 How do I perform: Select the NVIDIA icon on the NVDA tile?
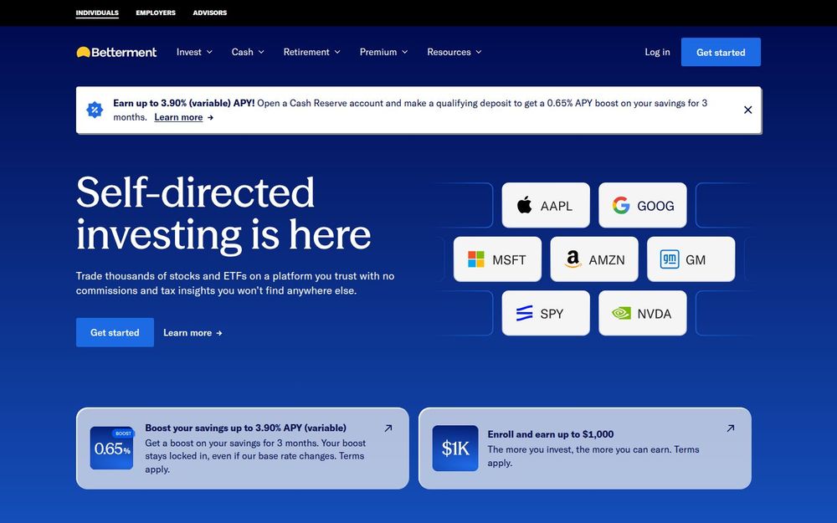(621, 312)
